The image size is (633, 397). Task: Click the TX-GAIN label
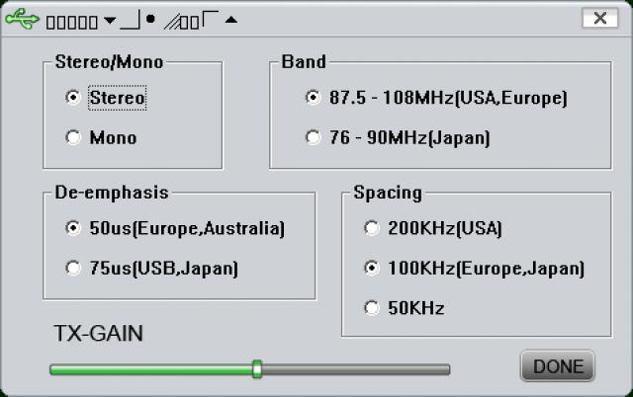[x=98, y=334]
